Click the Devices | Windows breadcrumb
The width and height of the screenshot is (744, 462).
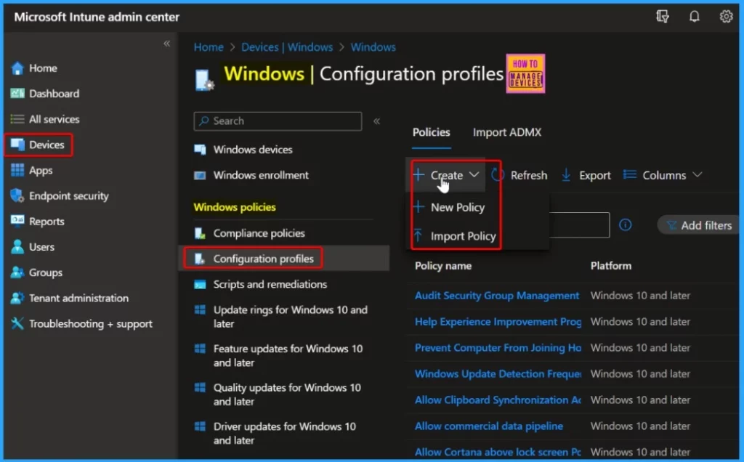point(287,47)
